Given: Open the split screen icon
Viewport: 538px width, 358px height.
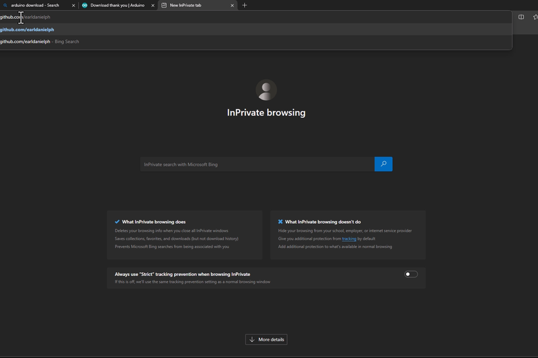Looking at the screenshot, I should tap(521, 17).
